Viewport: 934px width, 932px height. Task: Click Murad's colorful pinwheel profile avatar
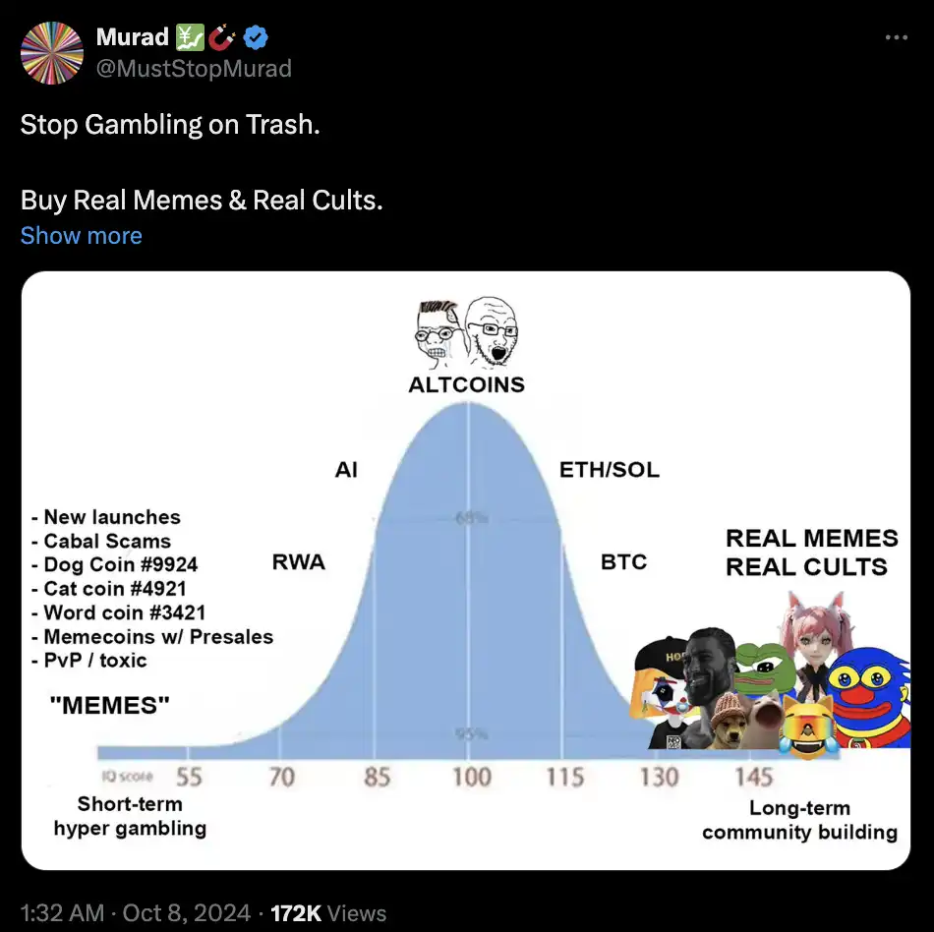[x=50, y=52]
